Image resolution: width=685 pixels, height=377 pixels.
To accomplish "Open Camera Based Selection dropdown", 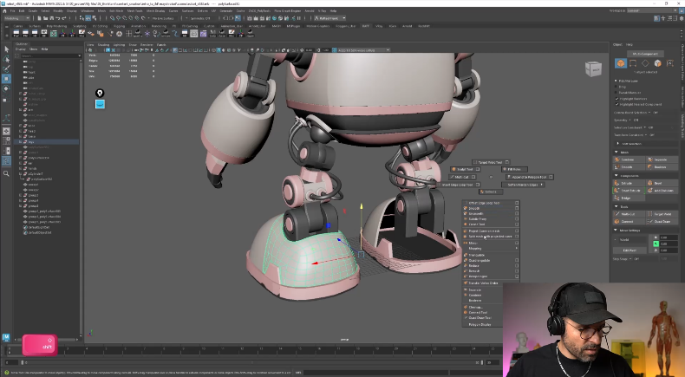I will coord(649,113).
